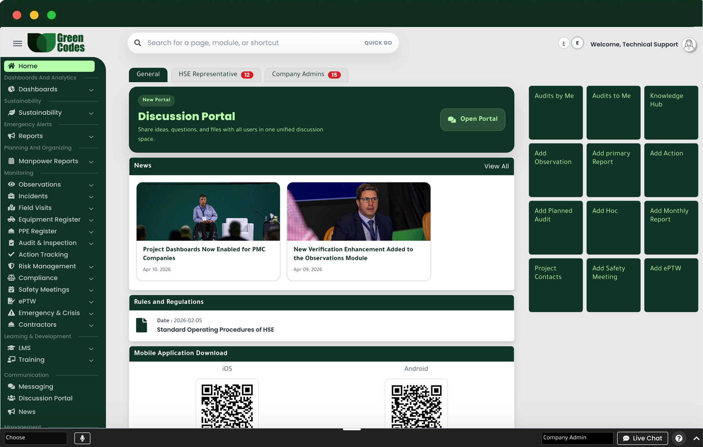Open the Audits by Me tile
The width and height of the screenshot is (703, 447).
click(556, 113)
